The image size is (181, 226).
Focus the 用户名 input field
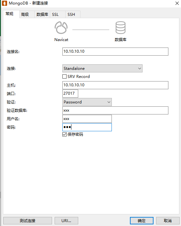87,119
